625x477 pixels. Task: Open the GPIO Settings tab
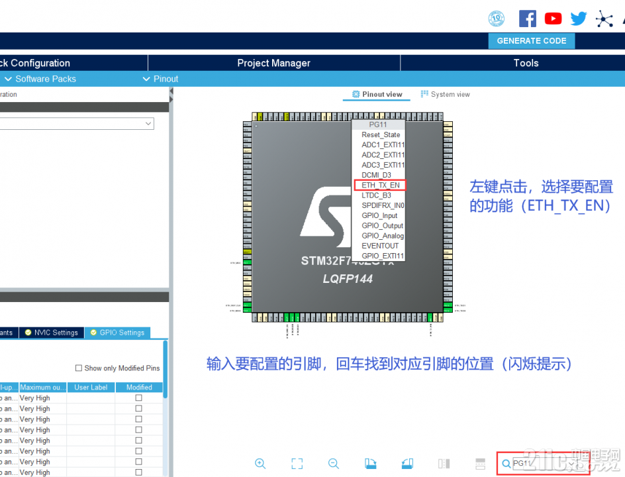point(118,333)
